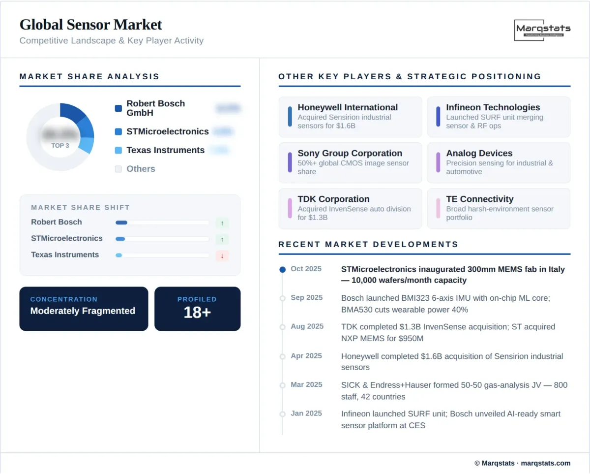The width and height of the screenshot is (590, 474).
Task: Click the STMicroelectronics 300mm MEMS fab headline
Action: [x=453, y=275]
